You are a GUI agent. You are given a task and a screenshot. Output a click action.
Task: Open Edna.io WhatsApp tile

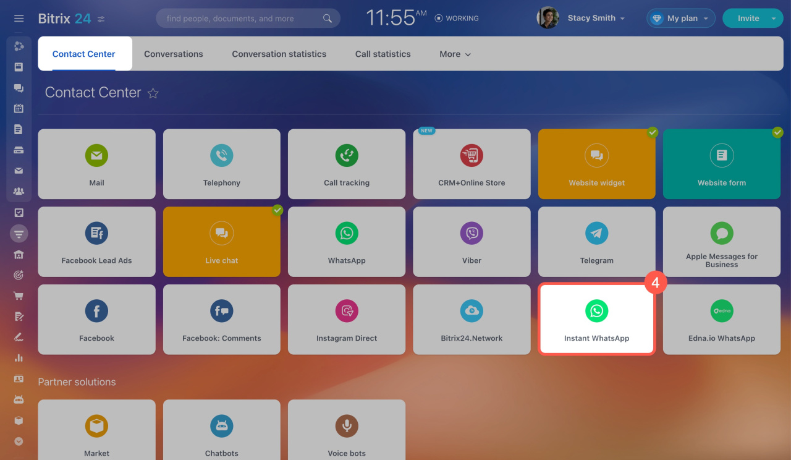point(722,320)
